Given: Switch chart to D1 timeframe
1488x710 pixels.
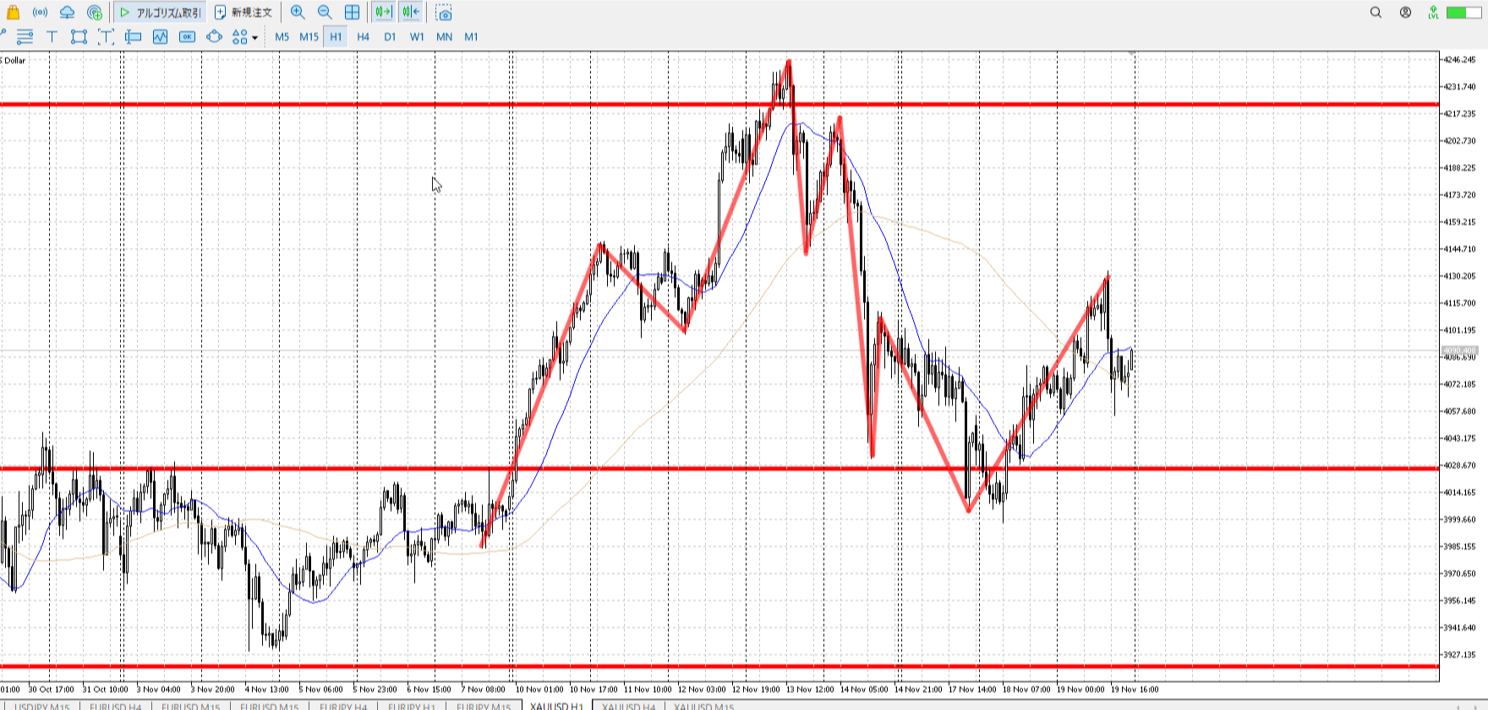Looking at the screenshot, I should (x=390, y=37).
